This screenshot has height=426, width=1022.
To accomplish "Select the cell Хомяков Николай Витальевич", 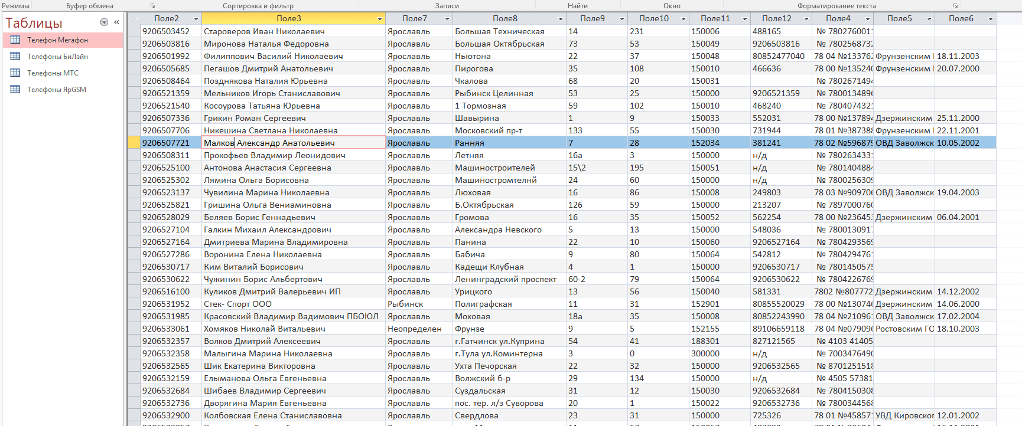I will tap(294, 329).
